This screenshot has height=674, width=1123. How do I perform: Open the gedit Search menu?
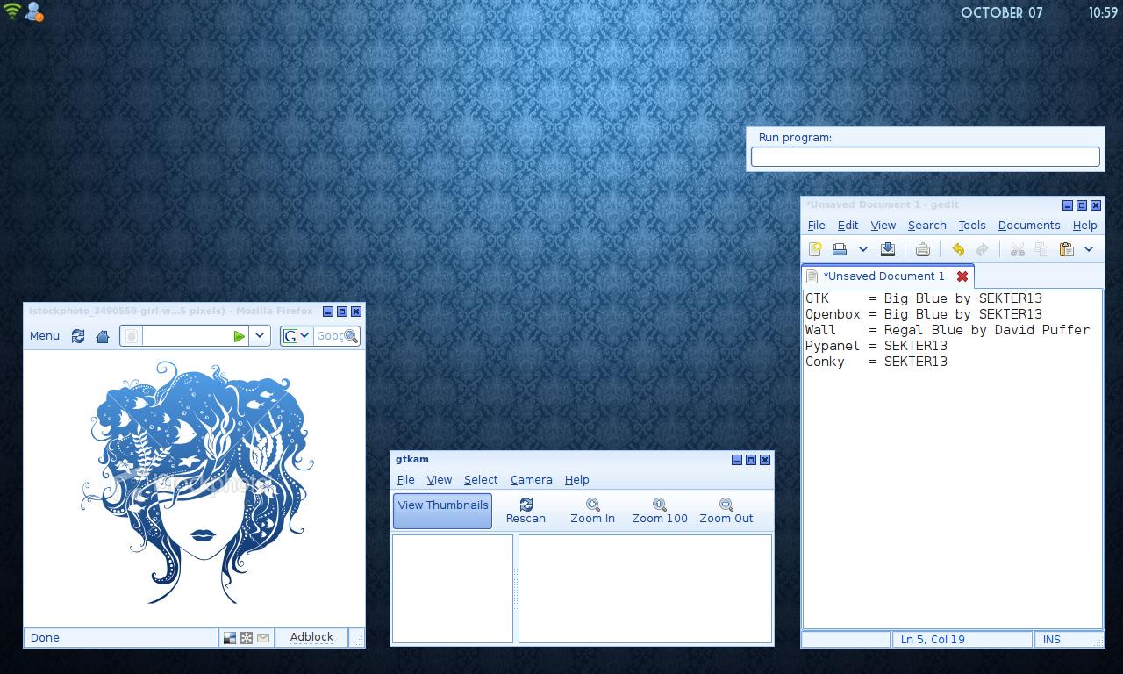(926, 226)
